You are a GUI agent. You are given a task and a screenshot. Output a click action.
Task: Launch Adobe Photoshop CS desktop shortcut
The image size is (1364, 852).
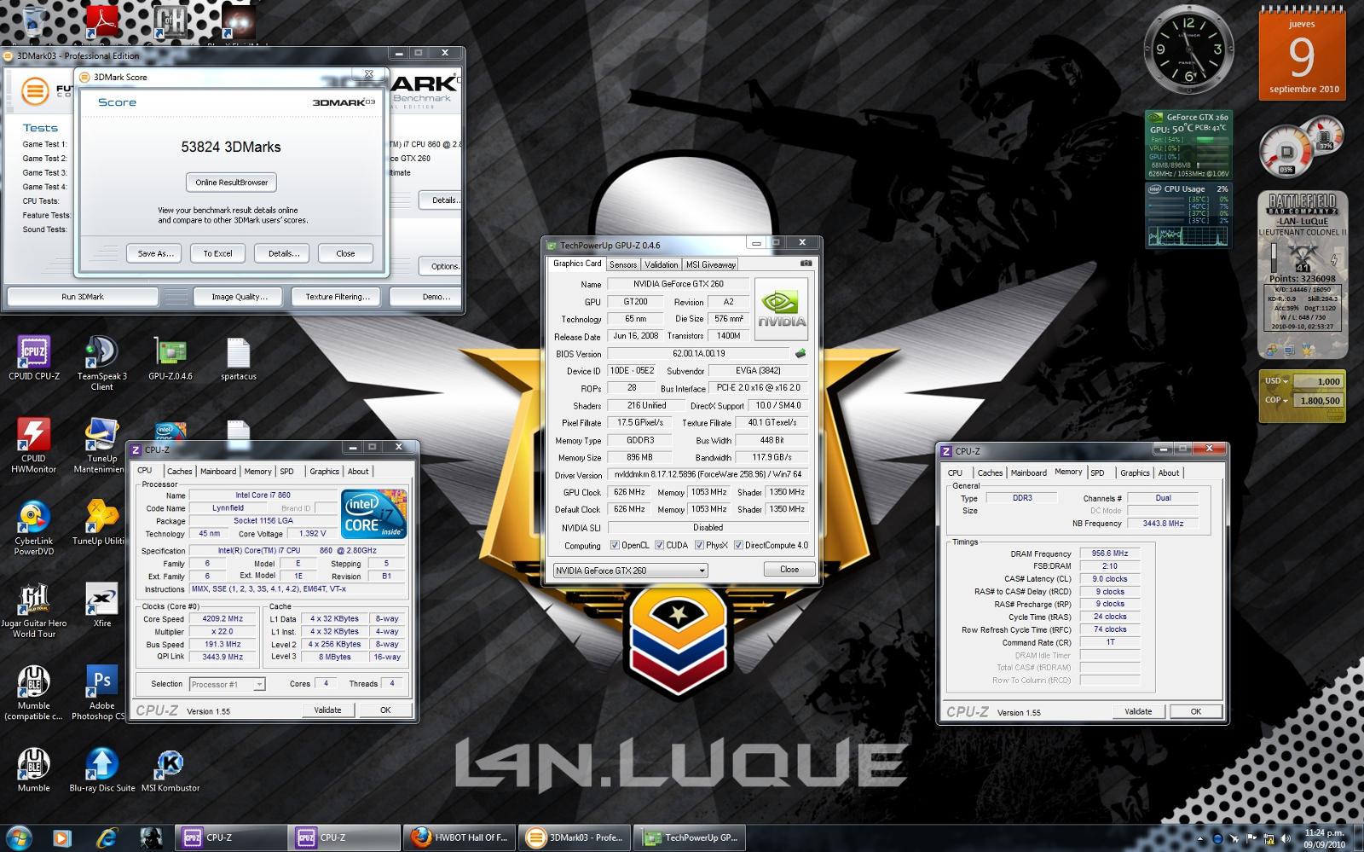coord(101,693)
